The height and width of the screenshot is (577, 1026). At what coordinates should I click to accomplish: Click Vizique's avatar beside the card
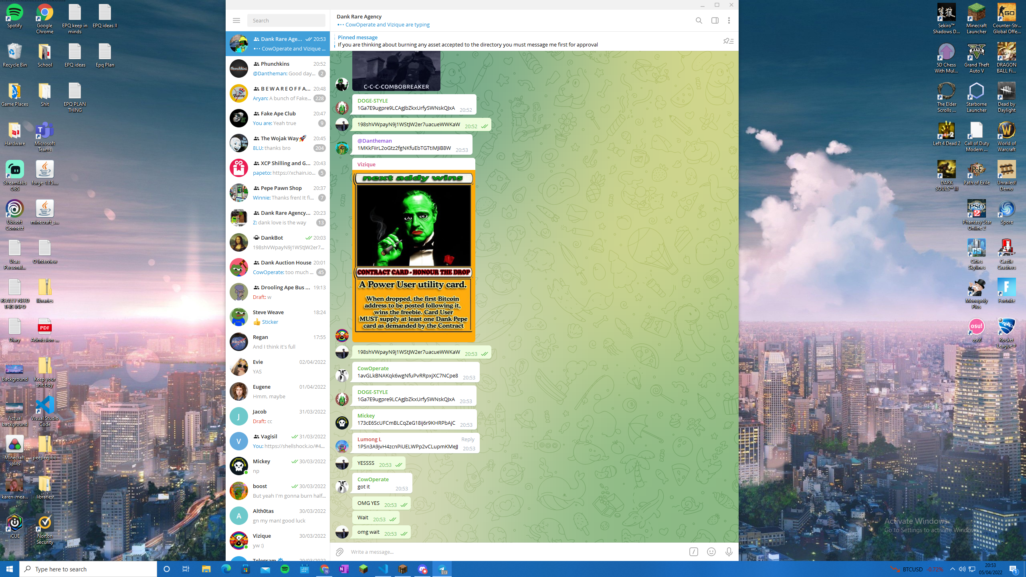tap(342, 335)
